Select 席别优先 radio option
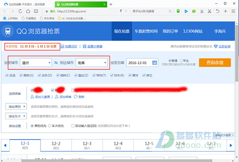 pos(32,126)
